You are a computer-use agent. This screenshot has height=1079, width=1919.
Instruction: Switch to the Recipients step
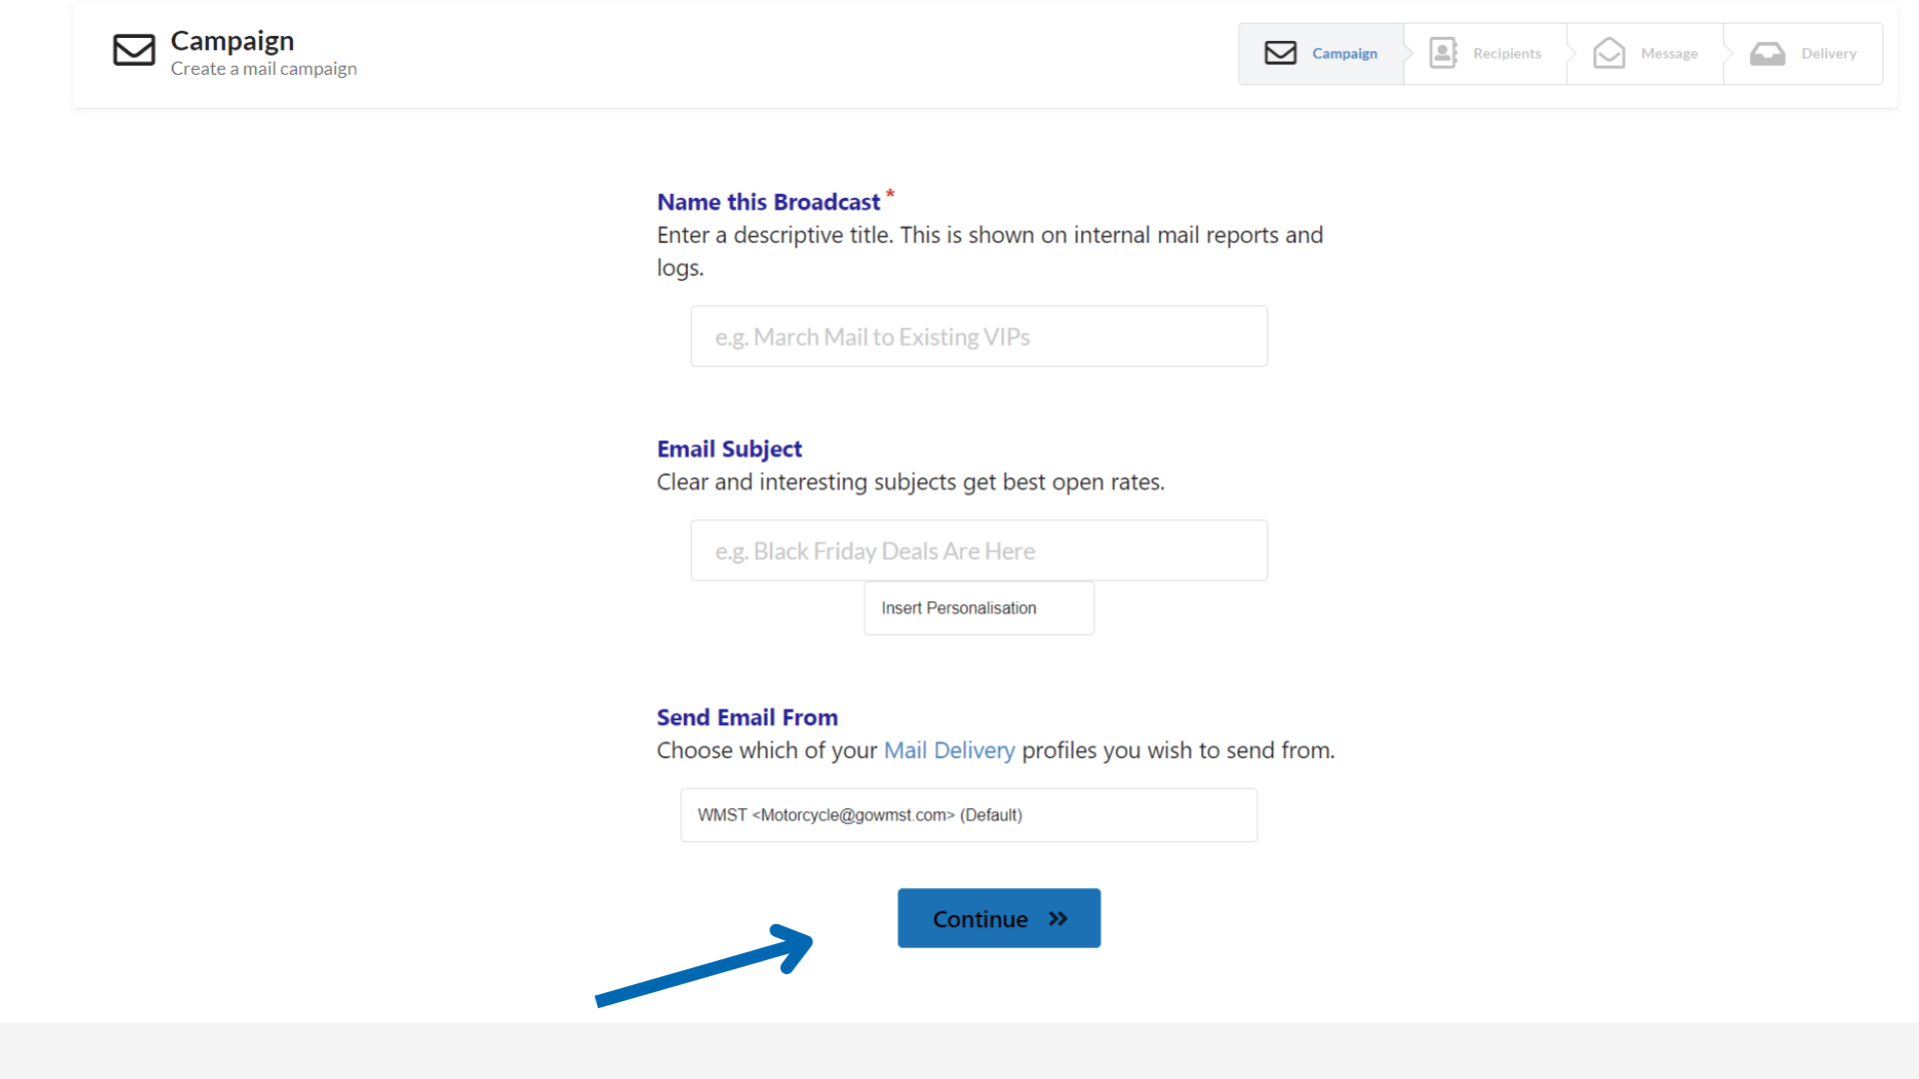tap(1506, 54)
